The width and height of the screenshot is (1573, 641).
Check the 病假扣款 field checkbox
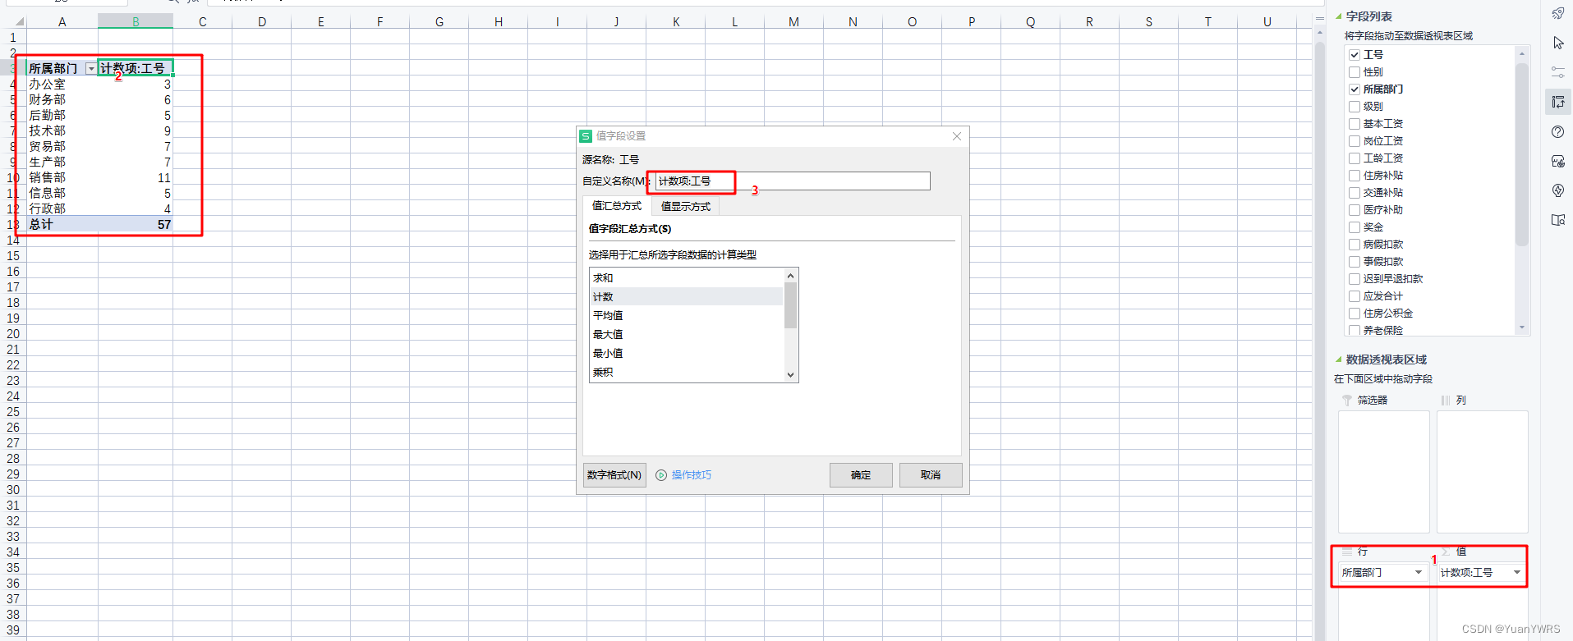[1355, 245]
